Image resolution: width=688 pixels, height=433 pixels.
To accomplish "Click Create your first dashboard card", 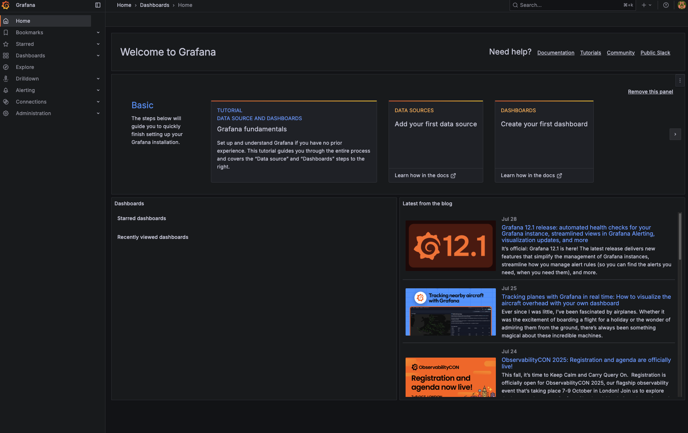I will pos(544,134).
